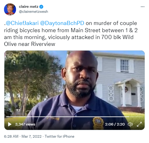Visit the @clairemetzwesh handle
The height and width of the screenshot is (143, 149).
[33, 12]
